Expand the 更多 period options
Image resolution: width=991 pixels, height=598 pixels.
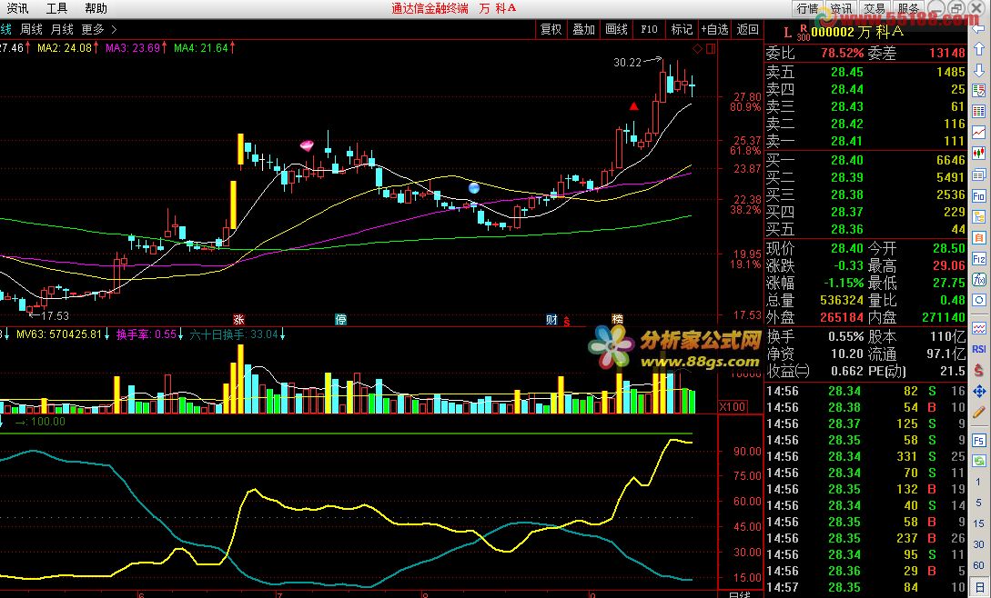point(98,29)
